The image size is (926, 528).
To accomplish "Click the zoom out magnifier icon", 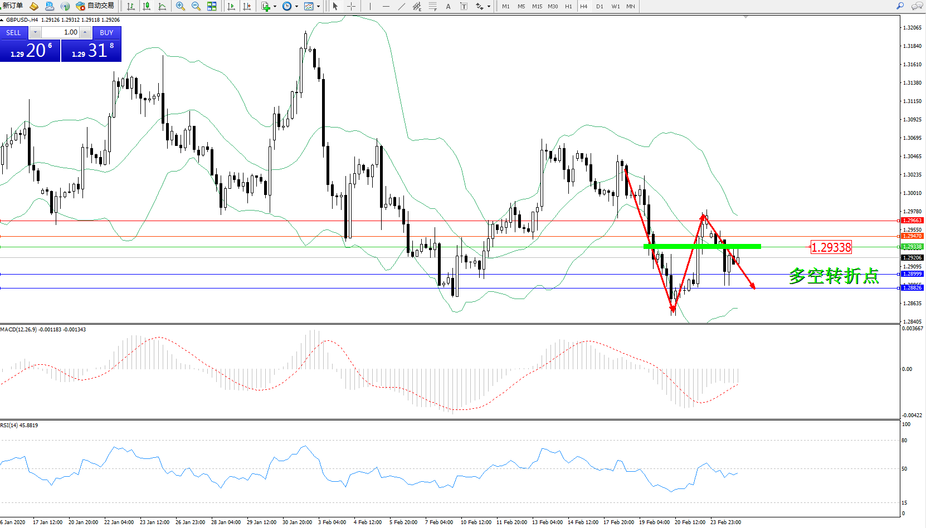I will 196,6.
